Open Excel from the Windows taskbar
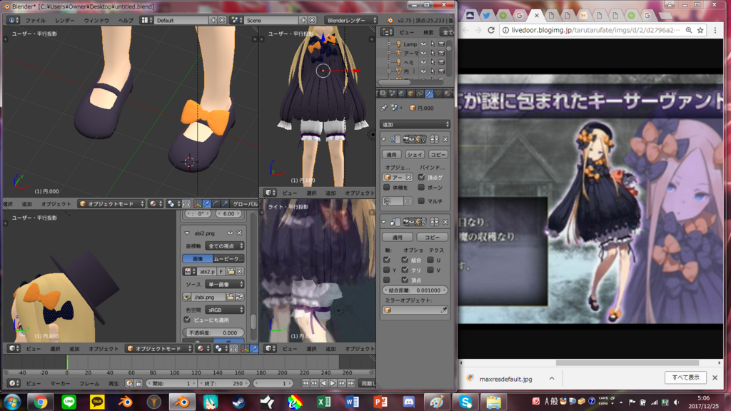This screenshot has width=731, height=411. point(323,402)
